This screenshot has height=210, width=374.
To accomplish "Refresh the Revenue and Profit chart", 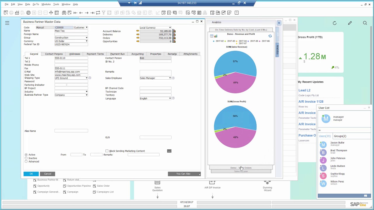I will [270, 36].
